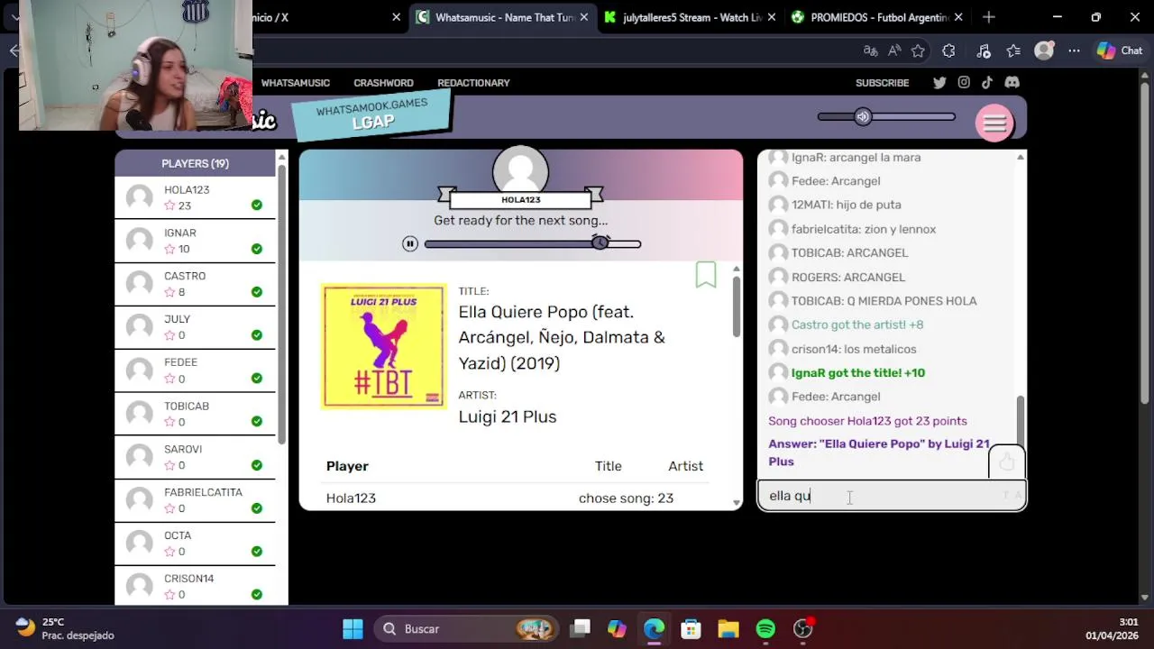Open Microsoft Store from taskbar
Viewport: 1154px width, 649px height.
tap(691, 628)
